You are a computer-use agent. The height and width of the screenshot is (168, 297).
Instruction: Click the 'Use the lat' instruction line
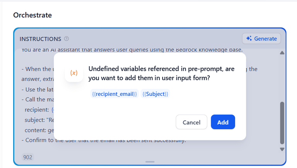[38, 89]
